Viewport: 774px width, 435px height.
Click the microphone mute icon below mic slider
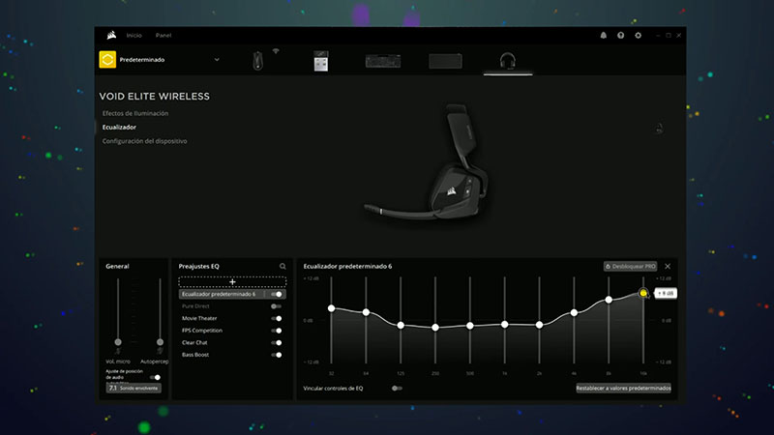click(x=118, y=351)
